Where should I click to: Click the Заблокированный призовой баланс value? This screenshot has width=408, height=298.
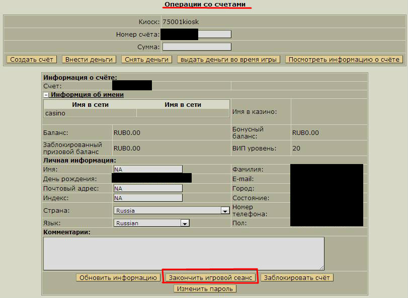tap(127, 148)
